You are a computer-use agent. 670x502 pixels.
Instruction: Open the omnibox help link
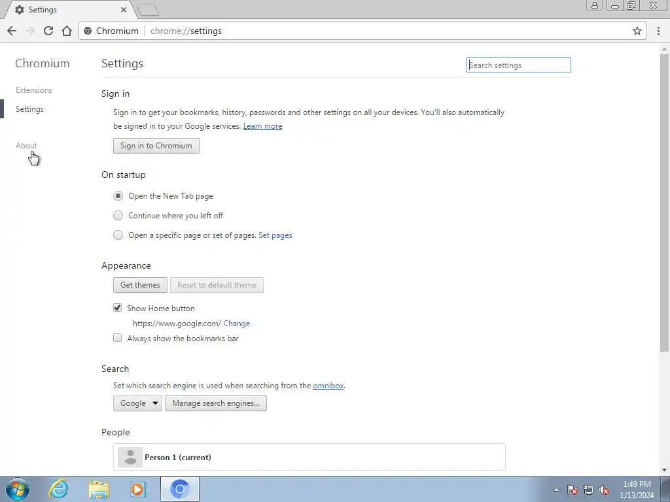[x=328, y=386]
